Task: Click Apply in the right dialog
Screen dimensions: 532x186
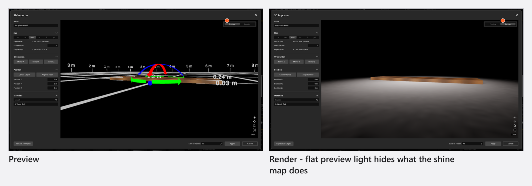Action: [493, 144]
